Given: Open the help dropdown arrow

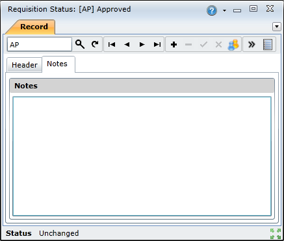Looking at the screenshot, I should [224, 10].
